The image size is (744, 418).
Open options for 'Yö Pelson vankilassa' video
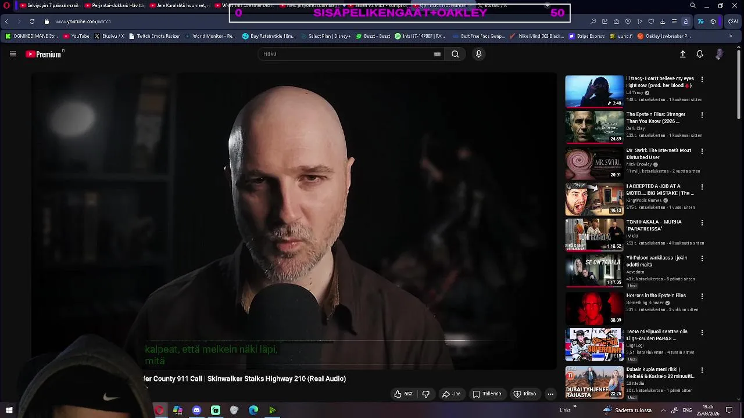(702, 258)
